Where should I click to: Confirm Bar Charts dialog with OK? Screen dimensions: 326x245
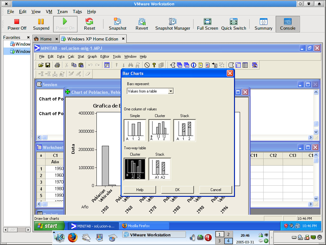point(177,190)
